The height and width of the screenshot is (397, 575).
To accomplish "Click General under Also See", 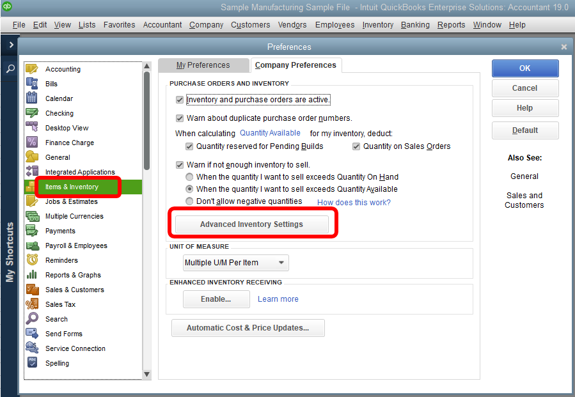I will point(524,176).
